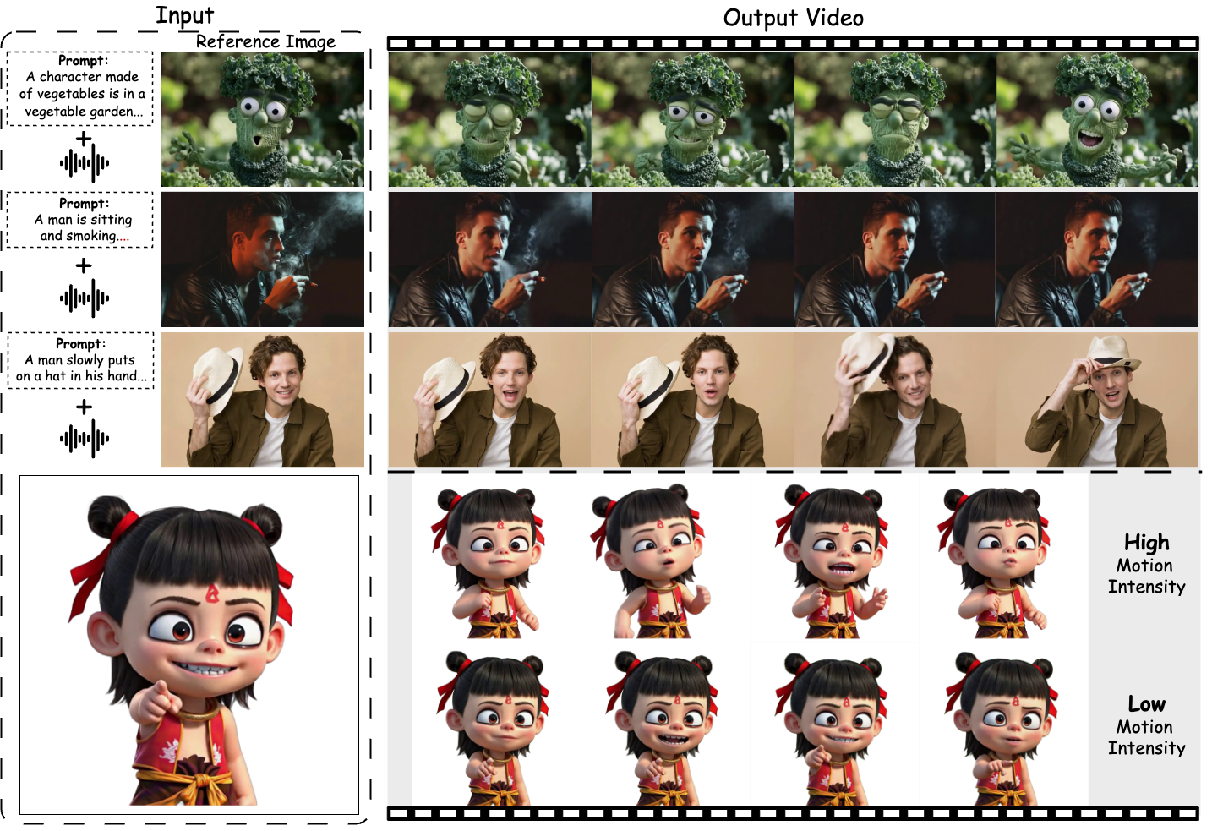Open the vegetable character reference image
Image resolution: width=1223 pixels, height=831 pixels.
262,119
